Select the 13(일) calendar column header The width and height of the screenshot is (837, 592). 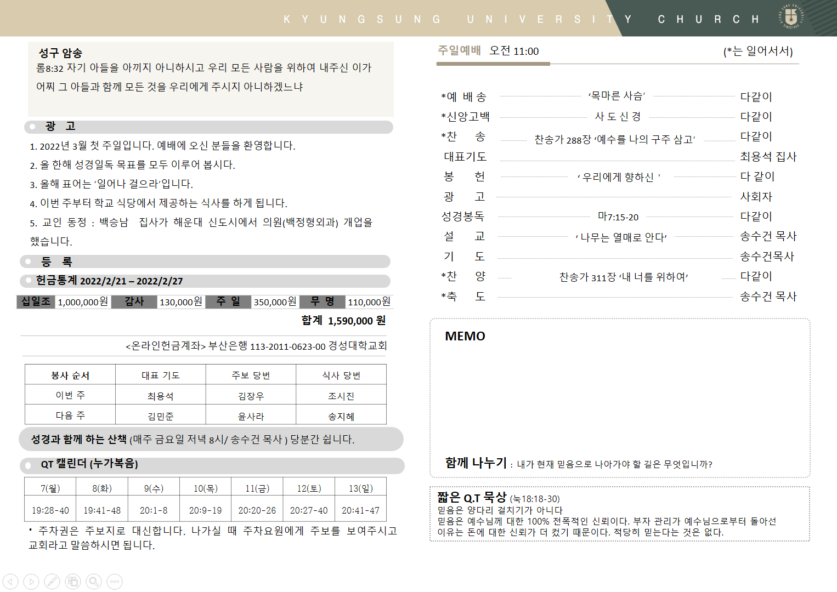360,488
